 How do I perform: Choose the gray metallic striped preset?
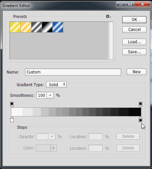tap(36, 27)
